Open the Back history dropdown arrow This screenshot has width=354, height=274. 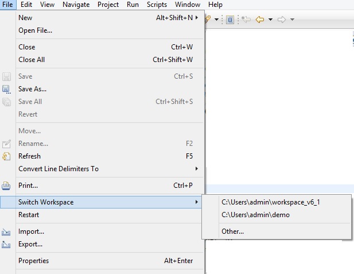(x=270, y=20)
